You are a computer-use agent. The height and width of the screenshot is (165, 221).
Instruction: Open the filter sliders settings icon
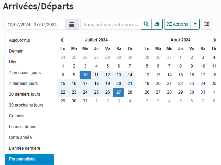point(207,24)
